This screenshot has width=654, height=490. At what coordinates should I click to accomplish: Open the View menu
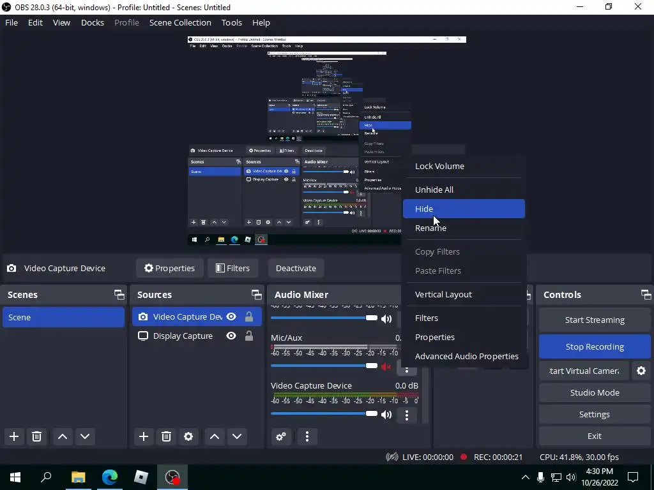click(x=61, y=22)
